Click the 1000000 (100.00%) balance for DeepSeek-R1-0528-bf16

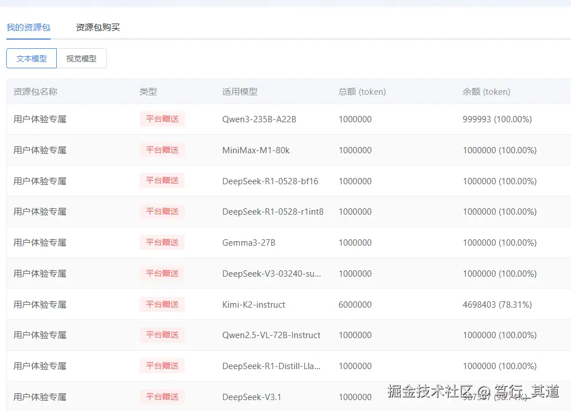point(500,181)
